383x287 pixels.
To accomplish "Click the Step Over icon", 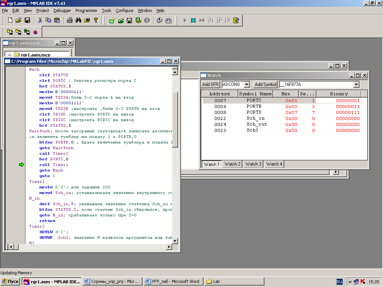I will pyautogui.click(x=219, y=21).
